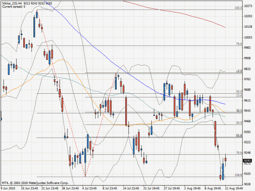Click the highlighted current price tag 9193
Viewport: 255px width, 191px height.
247,160
